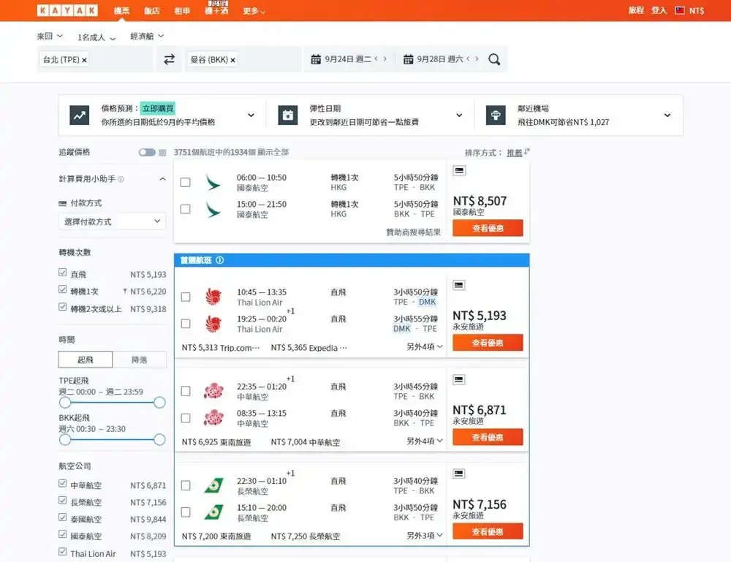731x562 pixels.
Task: Click the 登入 login link
Action: pyautogui.click(x=659, y=10)
